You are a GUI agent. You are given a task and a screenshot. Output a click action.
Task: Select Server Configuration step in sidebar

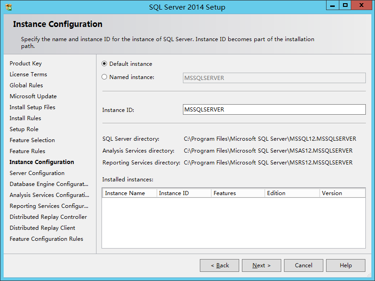(37, 173)
